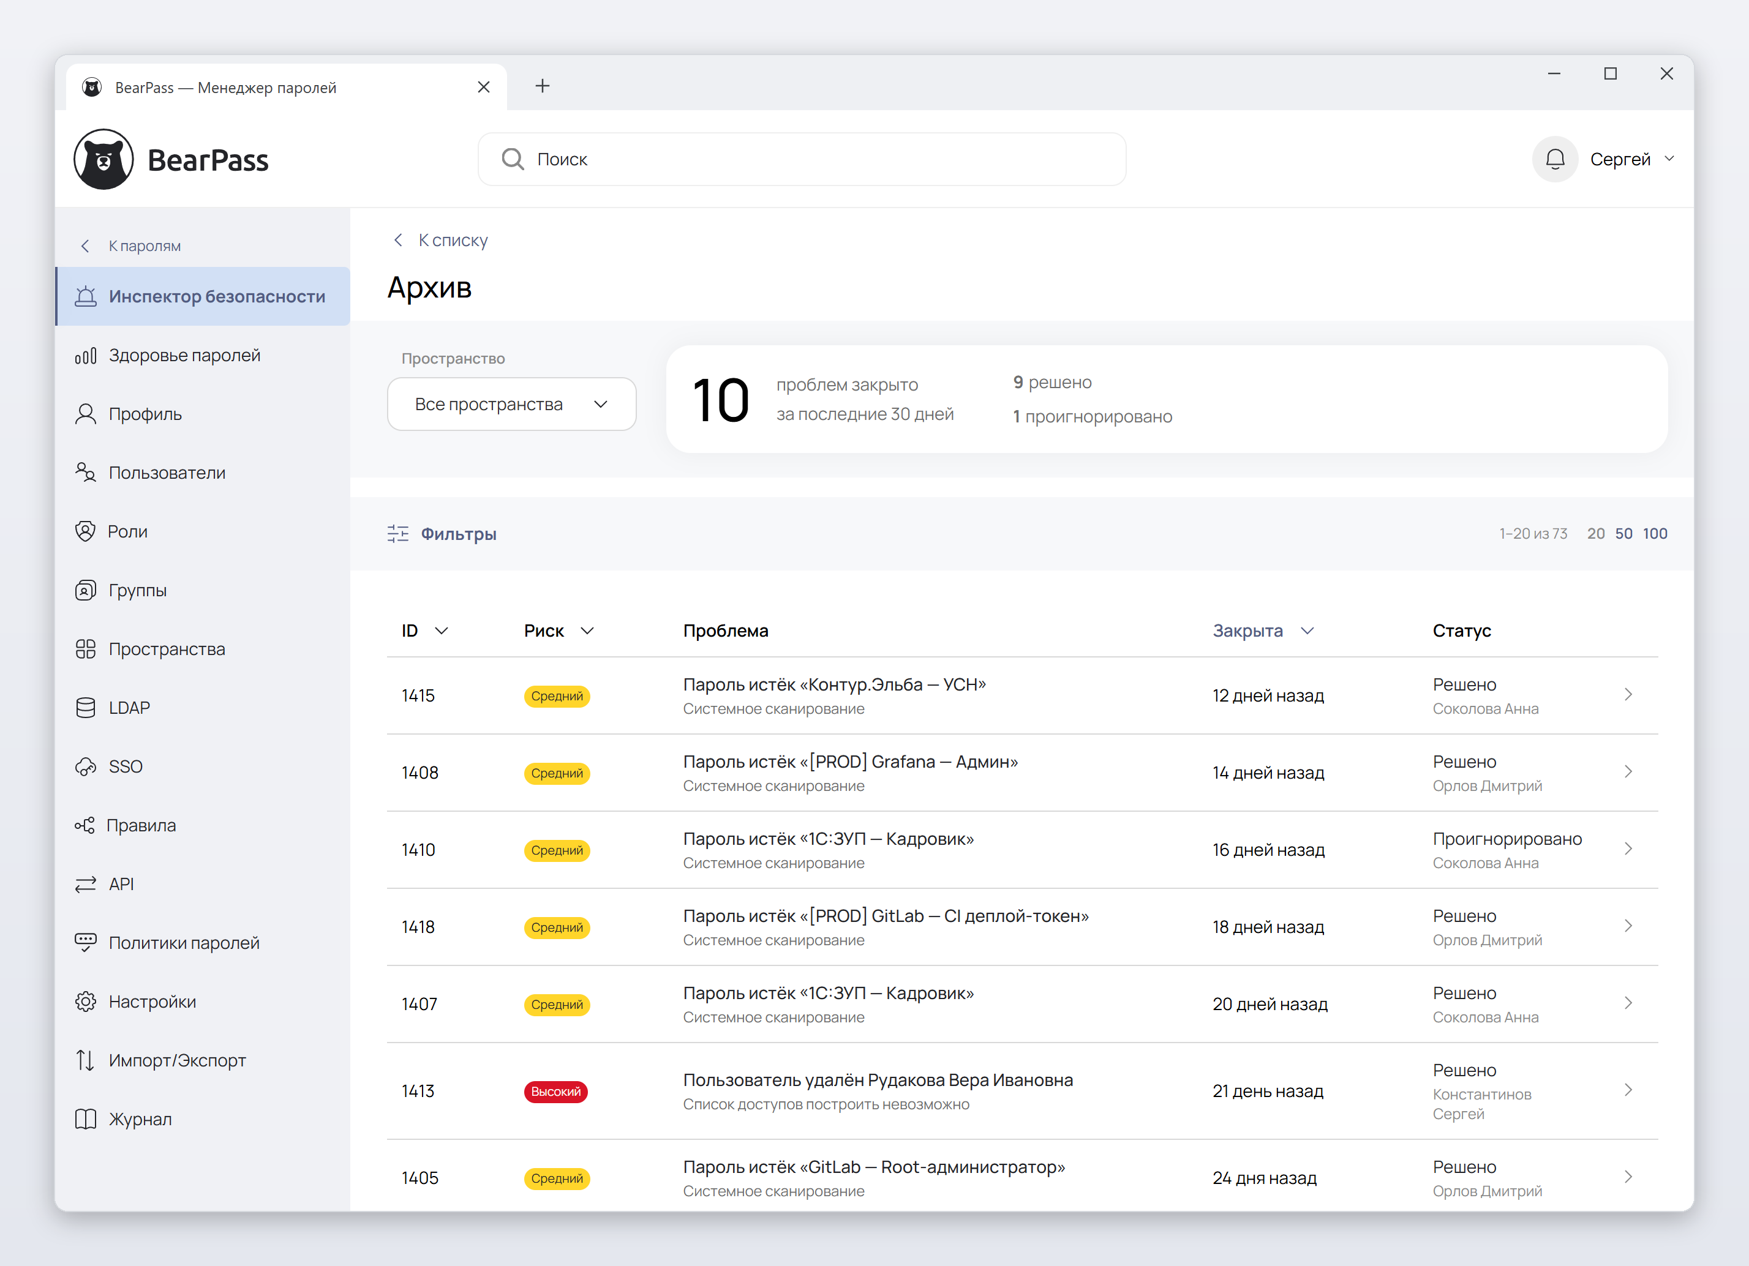Image resolution: width=1749 pixels, height=1266 pixels.
Task: Open details chevron for issue 1405
Action: coord(1629,1177)
